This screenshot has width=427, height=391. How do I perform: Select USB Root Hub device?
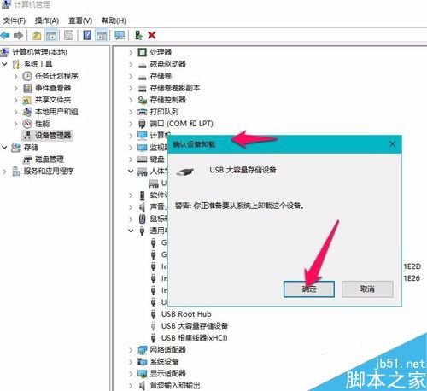tap(186, 314)
